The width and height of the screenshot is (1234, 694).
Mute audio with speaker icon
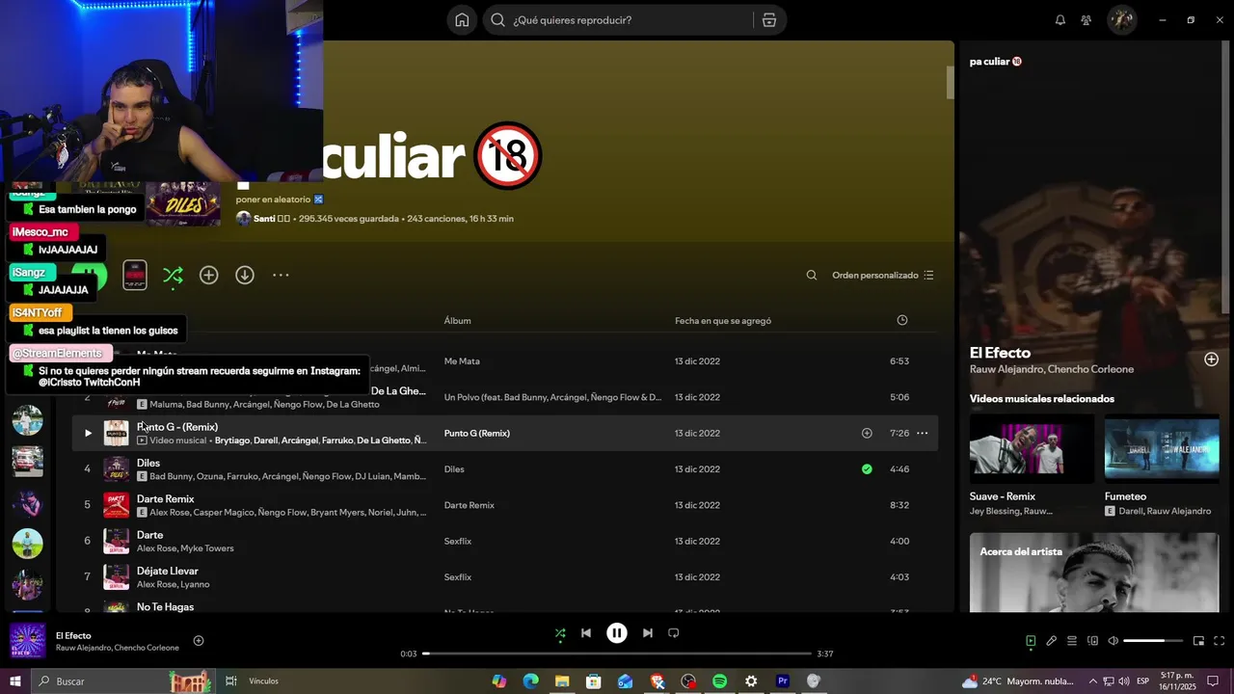(x=1113, y=641)
